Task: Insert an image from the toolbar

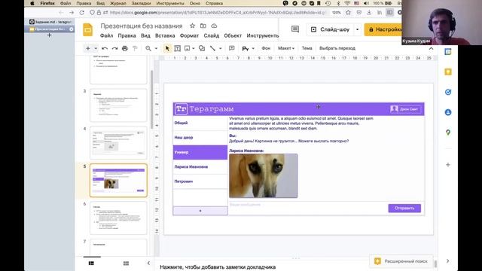Action: 187,48
